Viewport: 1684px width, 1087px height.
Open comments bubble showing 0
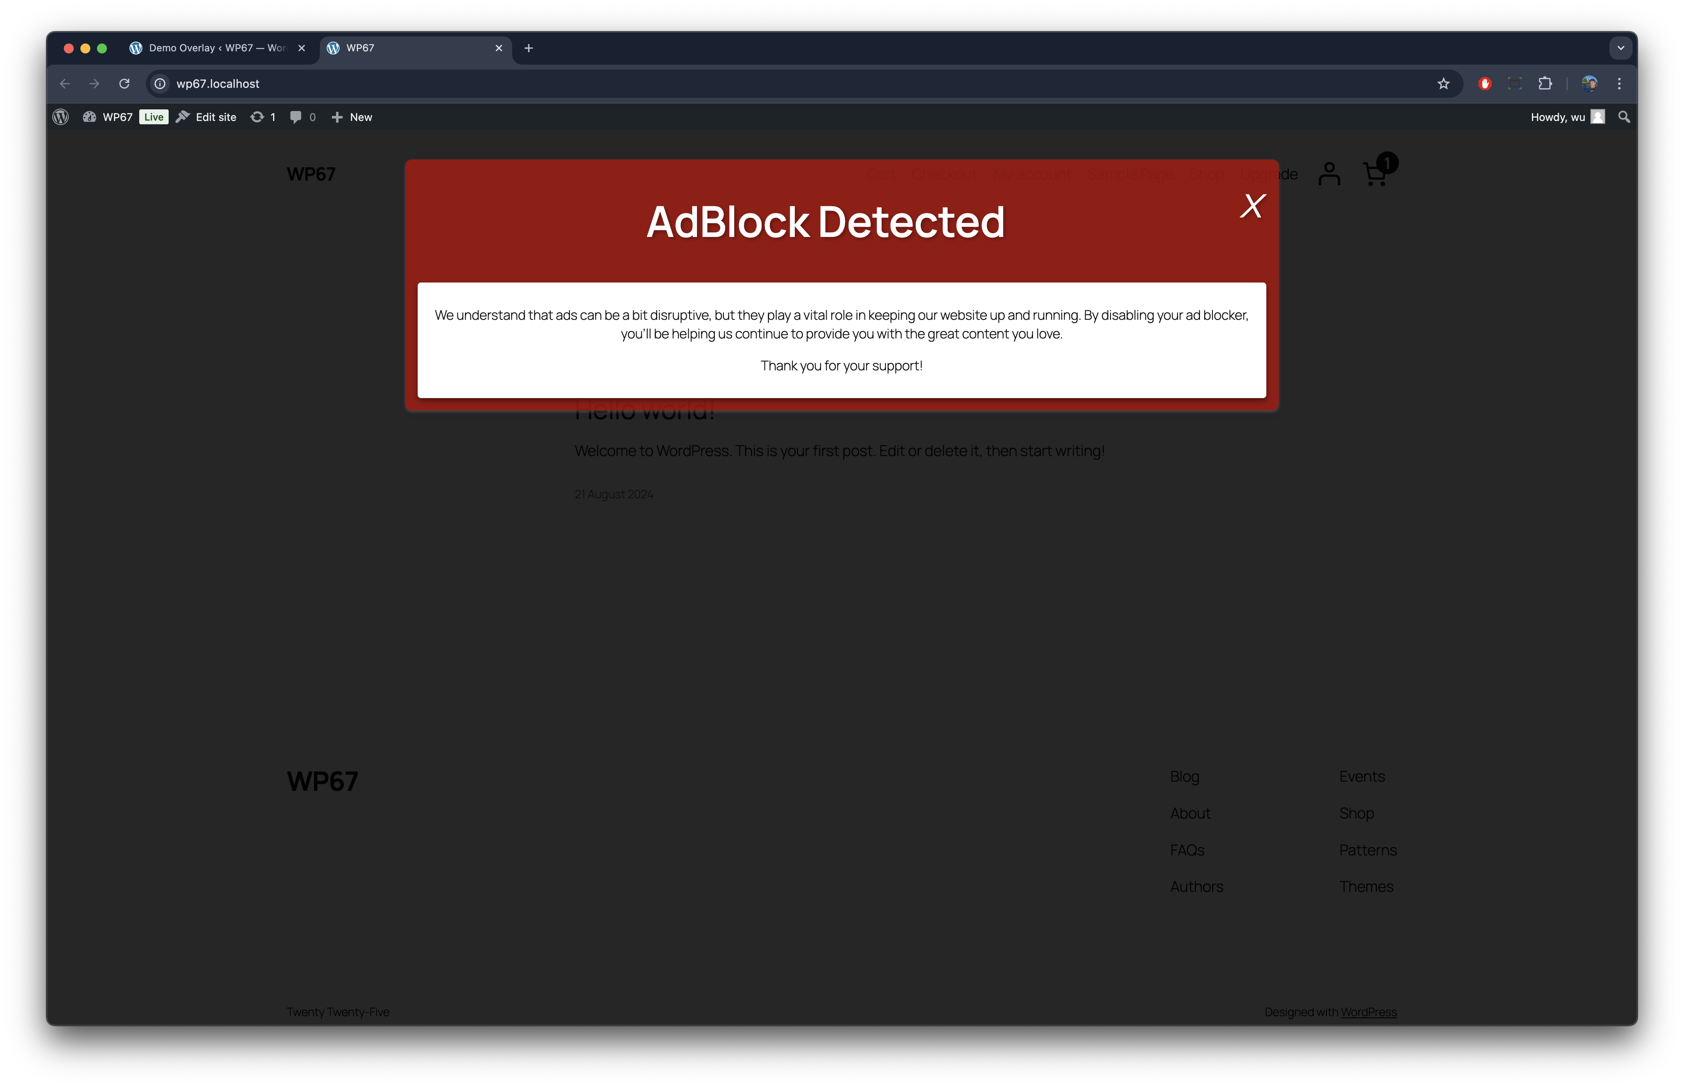pyautogui.click(x=303, y=117)
